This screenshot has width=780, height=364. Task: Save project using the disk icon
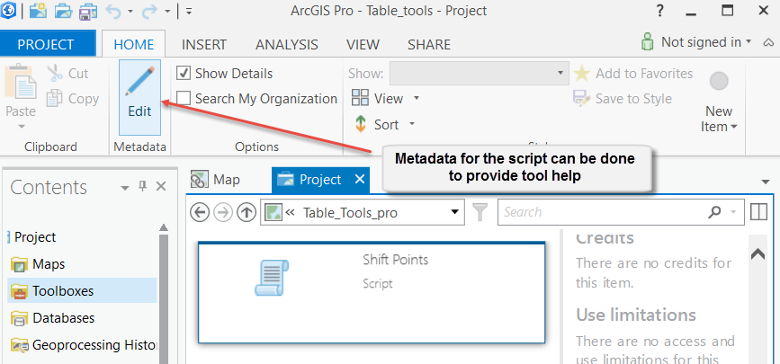[88, 11]
